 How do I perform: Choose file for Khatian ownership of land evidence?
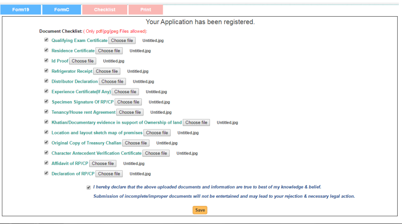pos(196,122)
